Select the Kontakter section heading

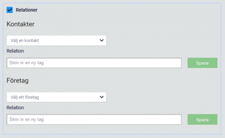click(21, 24)
